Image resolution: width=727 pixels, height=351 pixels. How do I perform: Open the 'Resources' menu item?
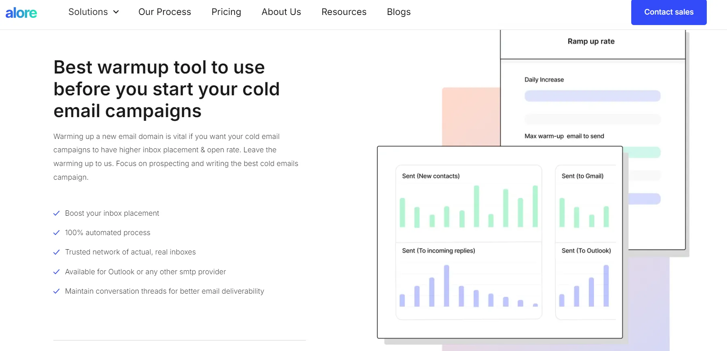pyautogui.click(x=343, y=12)
